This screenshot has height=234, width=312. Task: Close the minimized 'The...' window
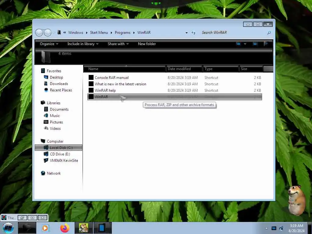42,218
